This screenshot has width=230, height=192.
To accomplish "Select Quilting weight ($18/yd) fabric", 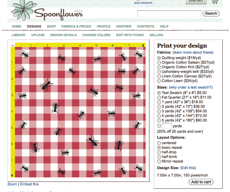I will tap(159, 58).
